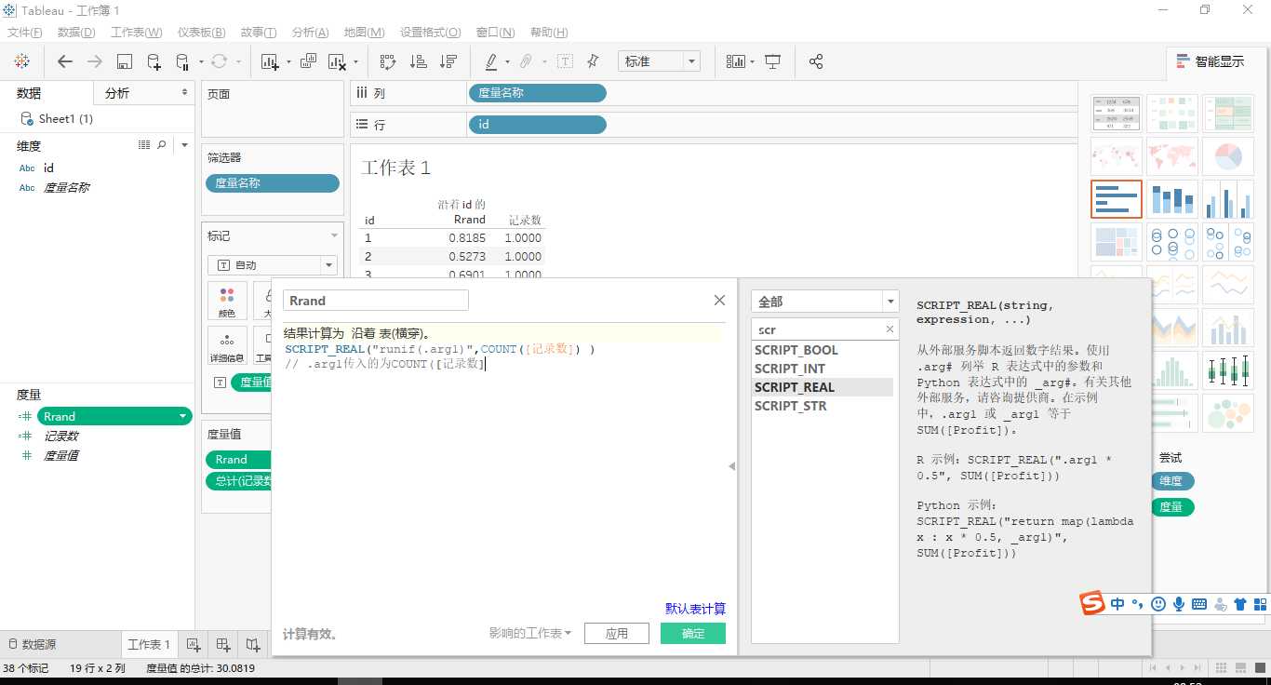Close the calculation editor with X
Viewport: 1271px width, 685px height.
tap(719, 301)
